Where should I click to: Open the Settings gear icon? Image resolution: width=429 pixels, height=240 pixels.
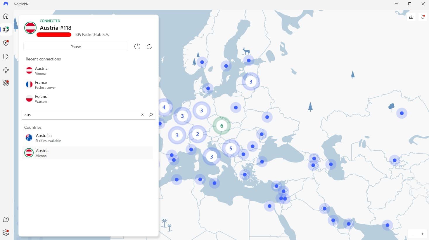(6, 233)
